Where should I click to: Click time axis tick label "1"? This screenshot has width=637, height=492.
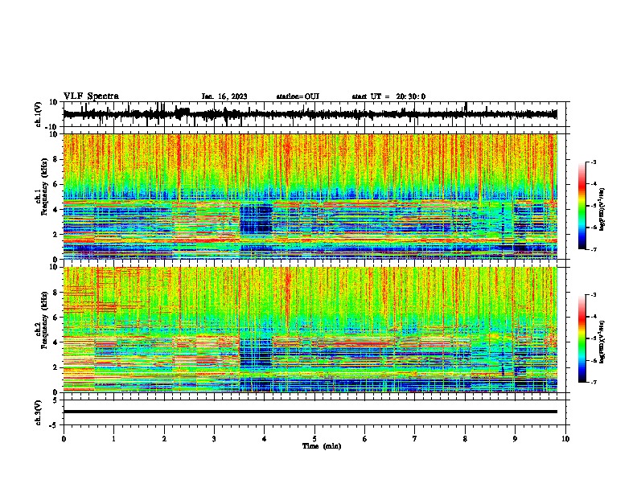tap(113, 439)
